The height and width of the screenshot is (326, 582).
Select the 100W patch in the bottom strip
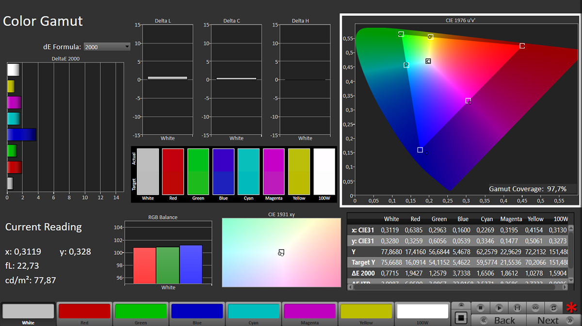pos(422,311)
